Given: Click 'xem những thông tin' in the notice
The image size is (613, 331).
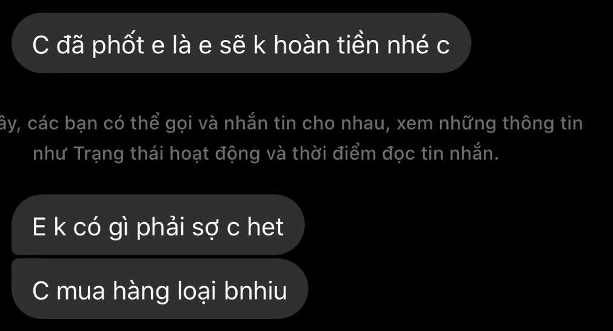Looking at the screenshot, I should pyautogui.click(x=489, y=123).
